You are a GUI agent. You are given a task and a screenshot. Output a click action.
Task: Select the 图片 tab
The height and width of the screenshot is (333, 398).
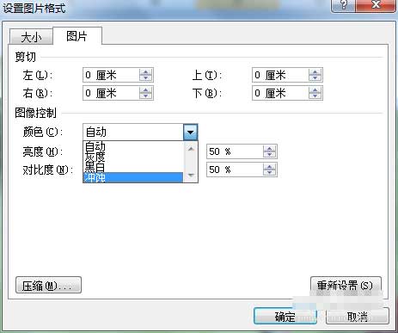[x=77, y=36]
